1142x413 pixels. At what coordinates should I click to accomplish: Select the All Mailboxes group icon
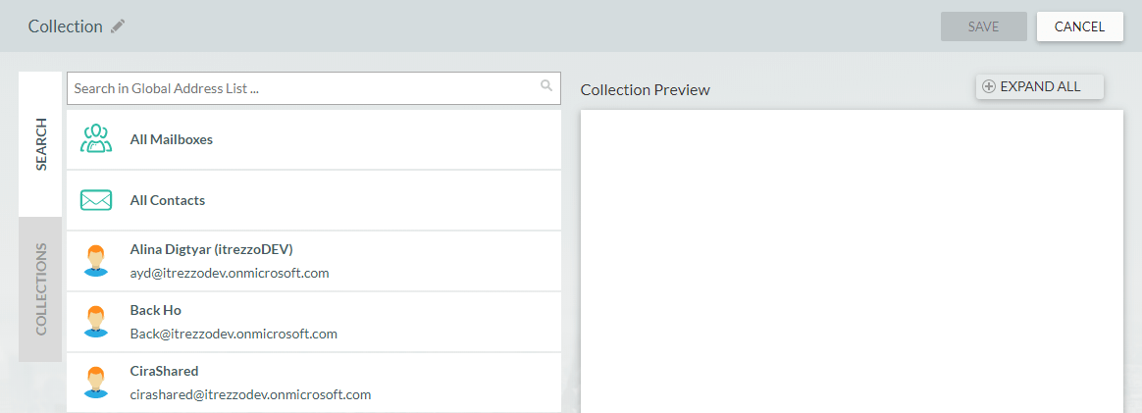tap(95, 139)
